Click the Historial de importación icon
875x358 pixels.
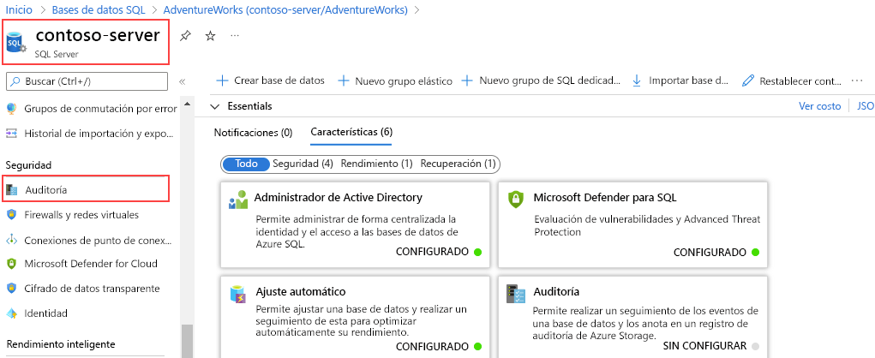(12, 134)
